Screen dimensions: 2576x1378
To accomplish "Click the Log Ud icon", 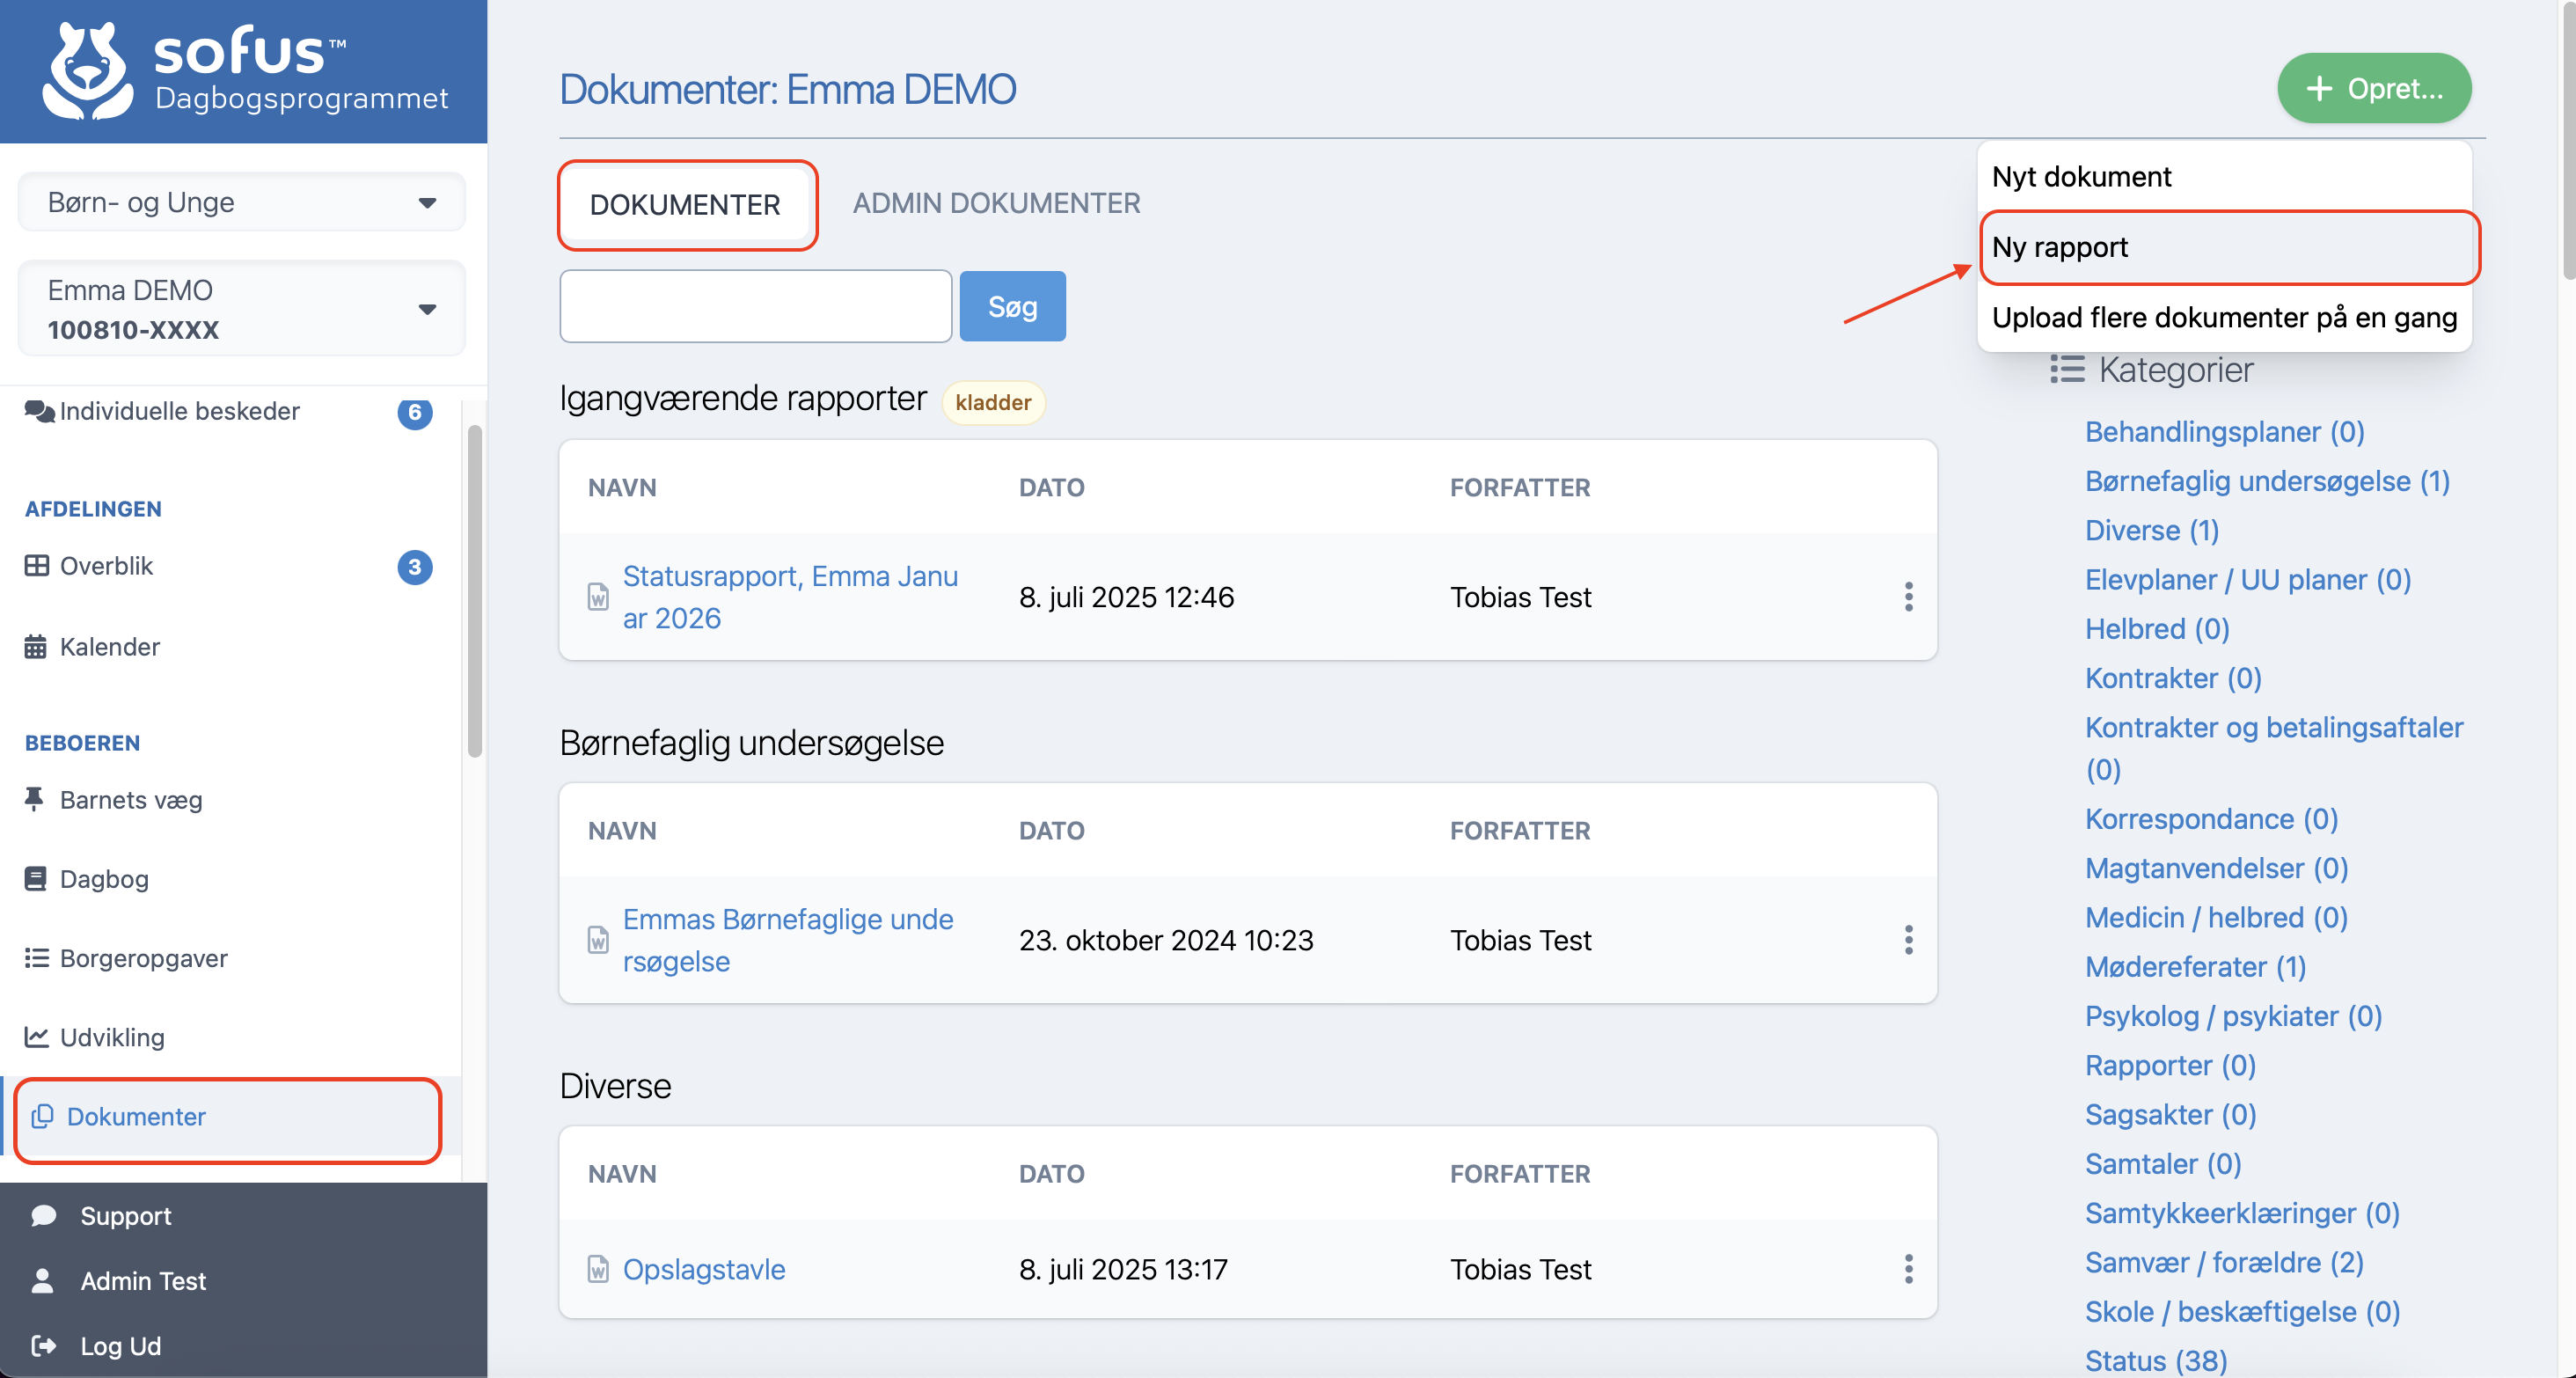I will 43,1345.
